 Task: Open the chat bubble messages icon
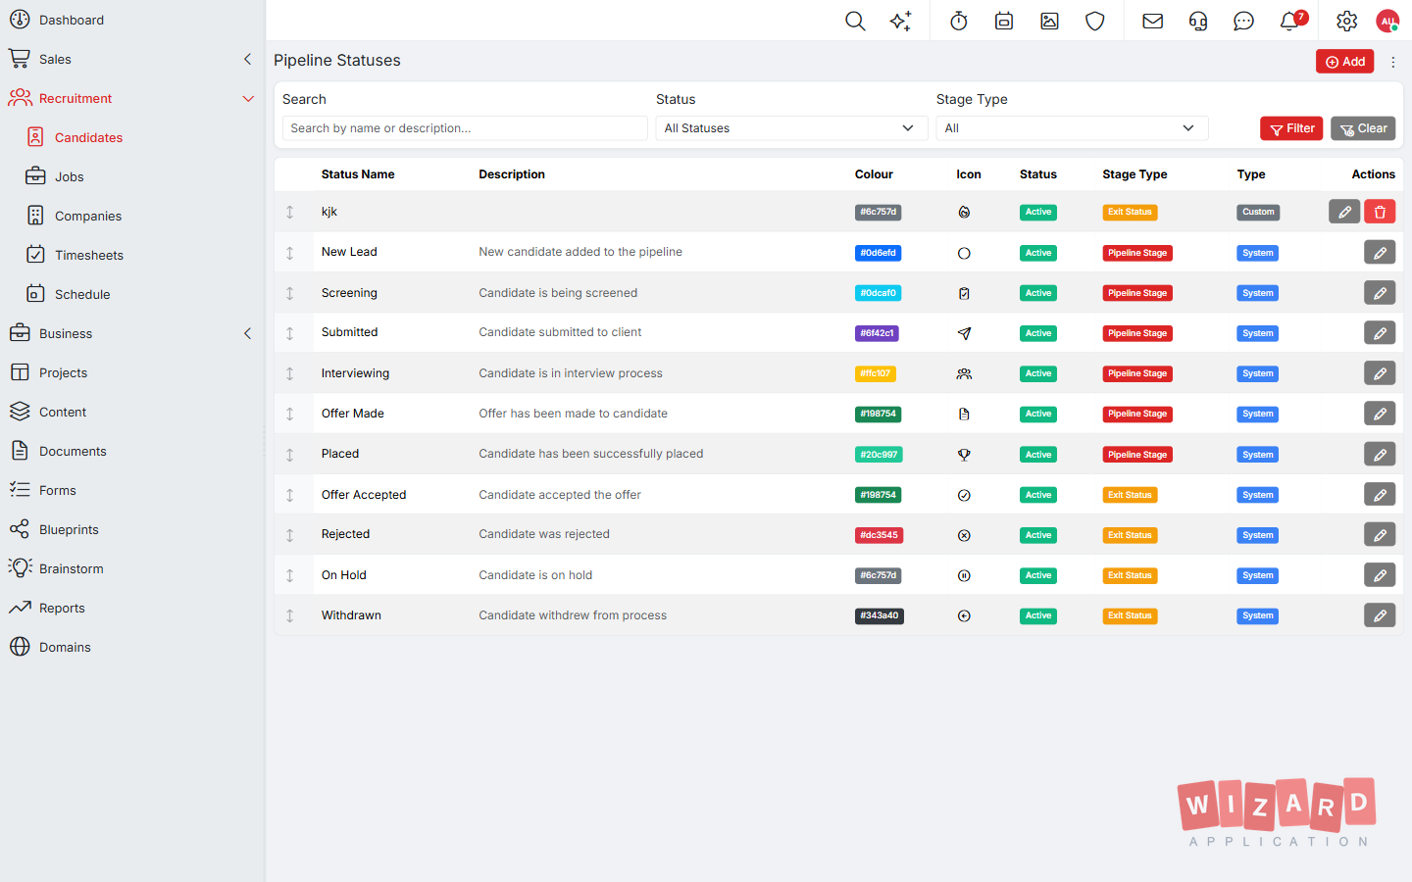pyautogui.click(x=1244, y=21)
